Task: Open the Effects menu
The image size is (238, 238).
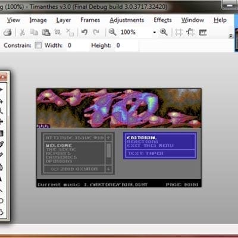Action: point(162,20)
